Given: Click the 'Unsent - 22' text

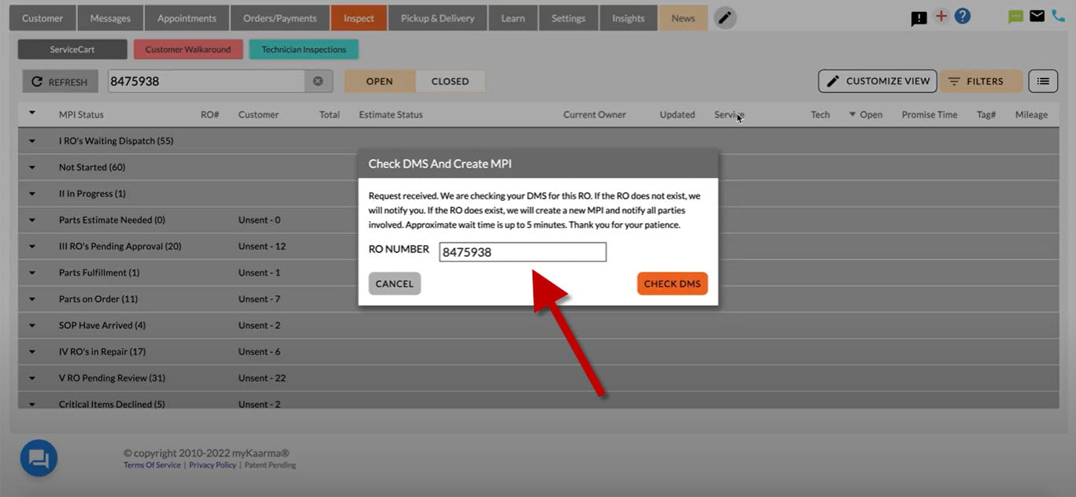Looking at the screenshot, I should pos(262,378).
